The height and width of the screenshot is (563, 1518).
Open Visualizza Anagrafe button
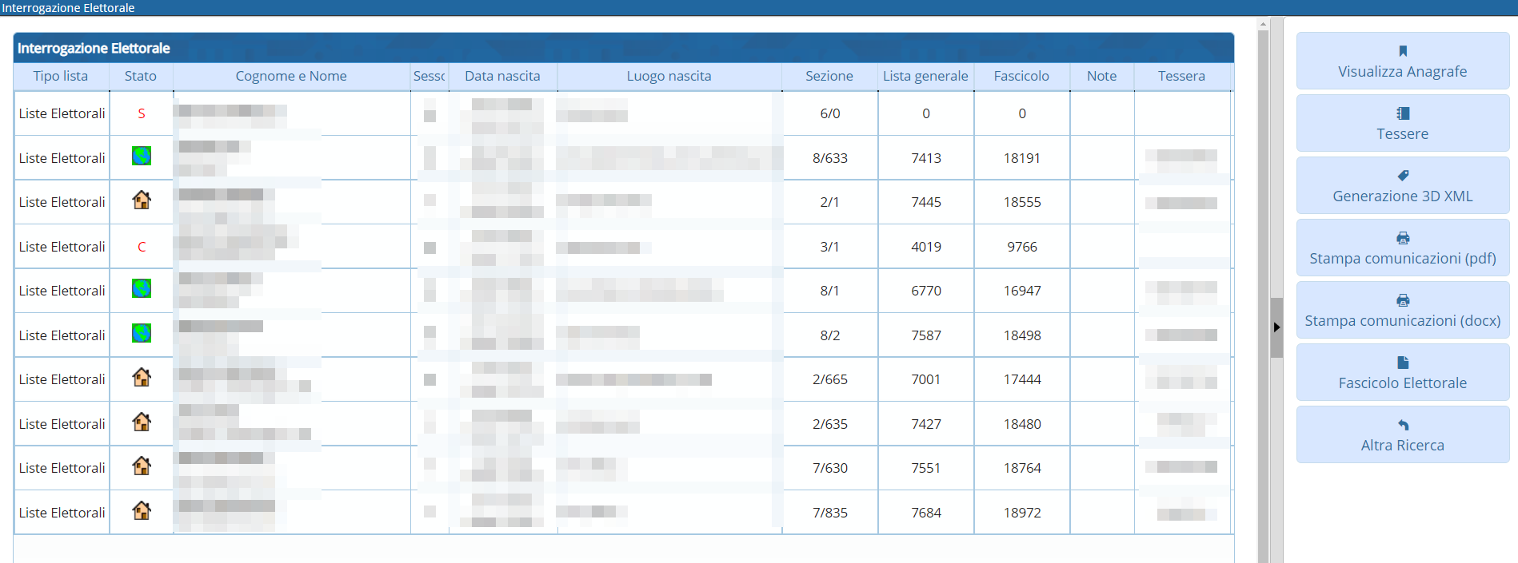coord(1402,61)
